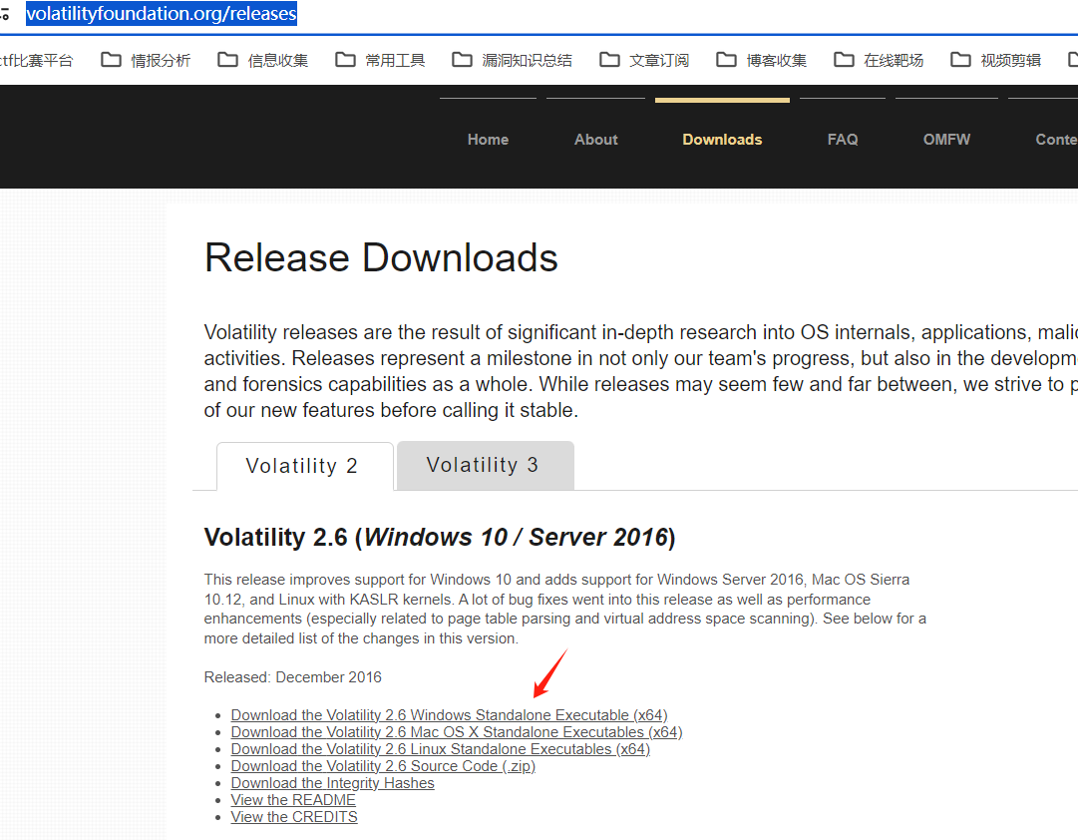
Task: Download the Windows Standalone Executable (x64)
Action: coord(449,714)
